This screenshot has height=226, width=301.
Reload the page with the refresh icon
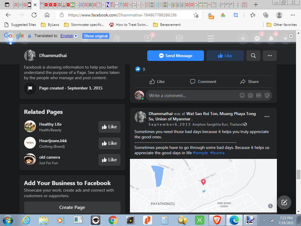tap(34, 15)
